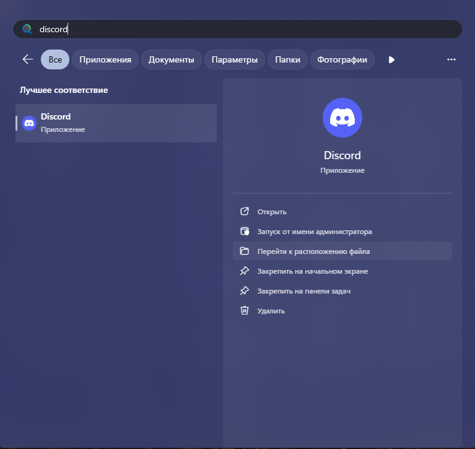Click the search magnifier icon
475x449 pixels.
pyautogui.click(x=27, y=29)
